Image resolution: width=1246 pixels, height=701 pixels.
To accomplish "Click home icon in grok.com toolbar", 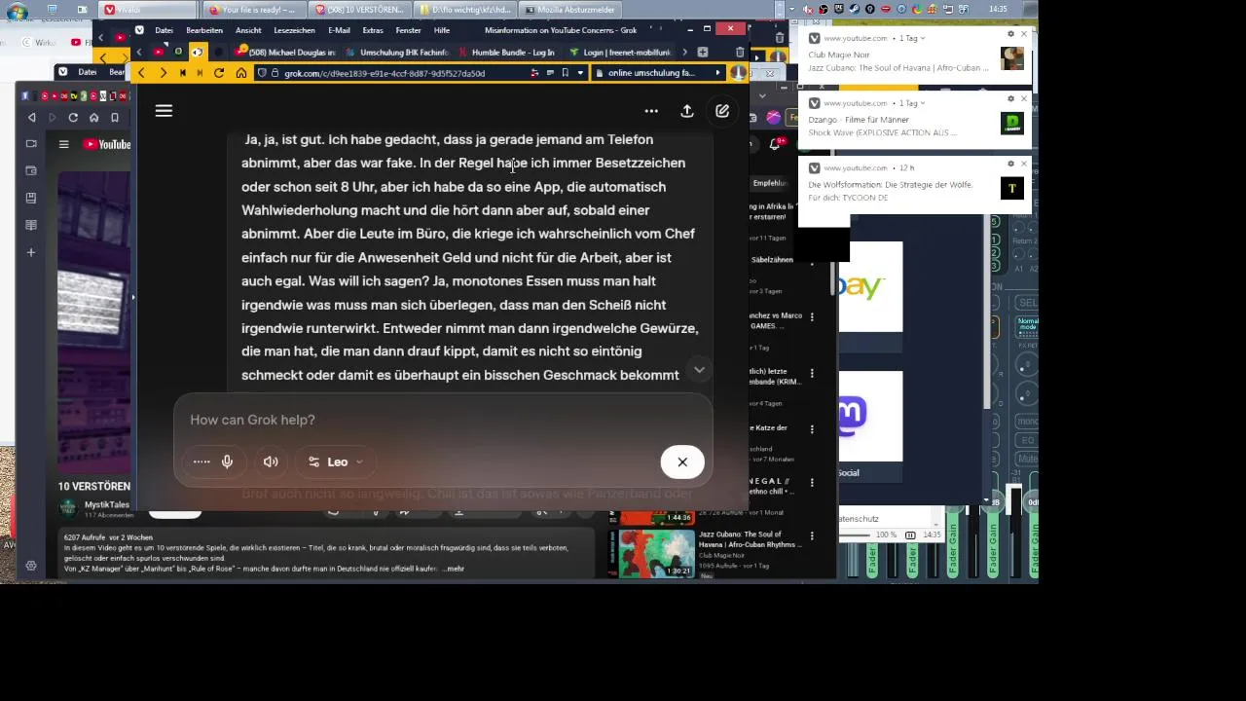I will coord(241,73).
